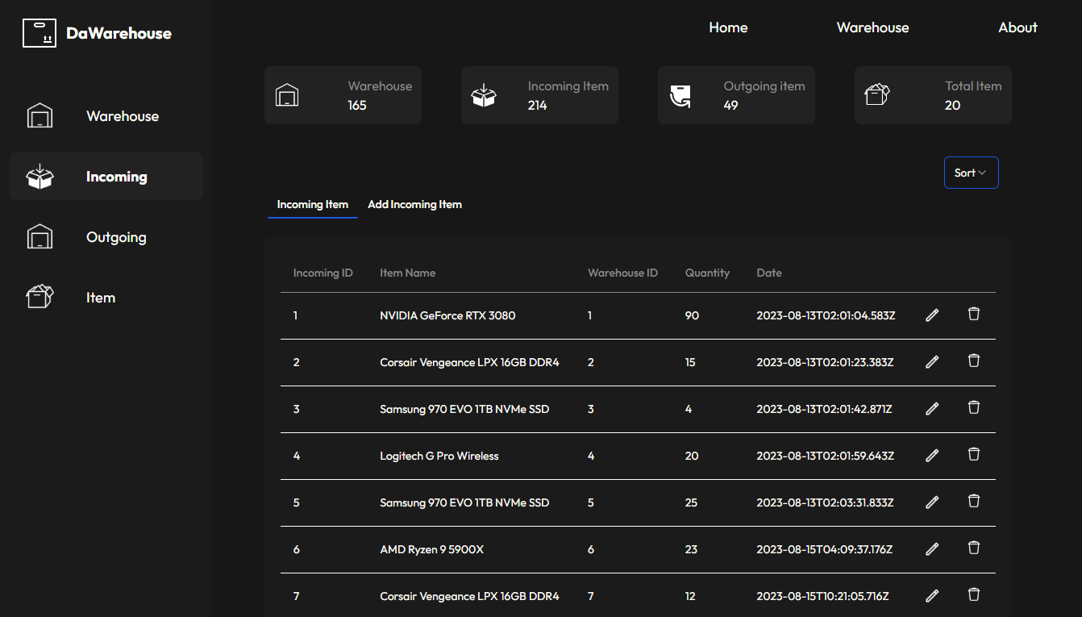Click the Incoming Item summary card
The image size is (1082, 617).
(539, 95)
